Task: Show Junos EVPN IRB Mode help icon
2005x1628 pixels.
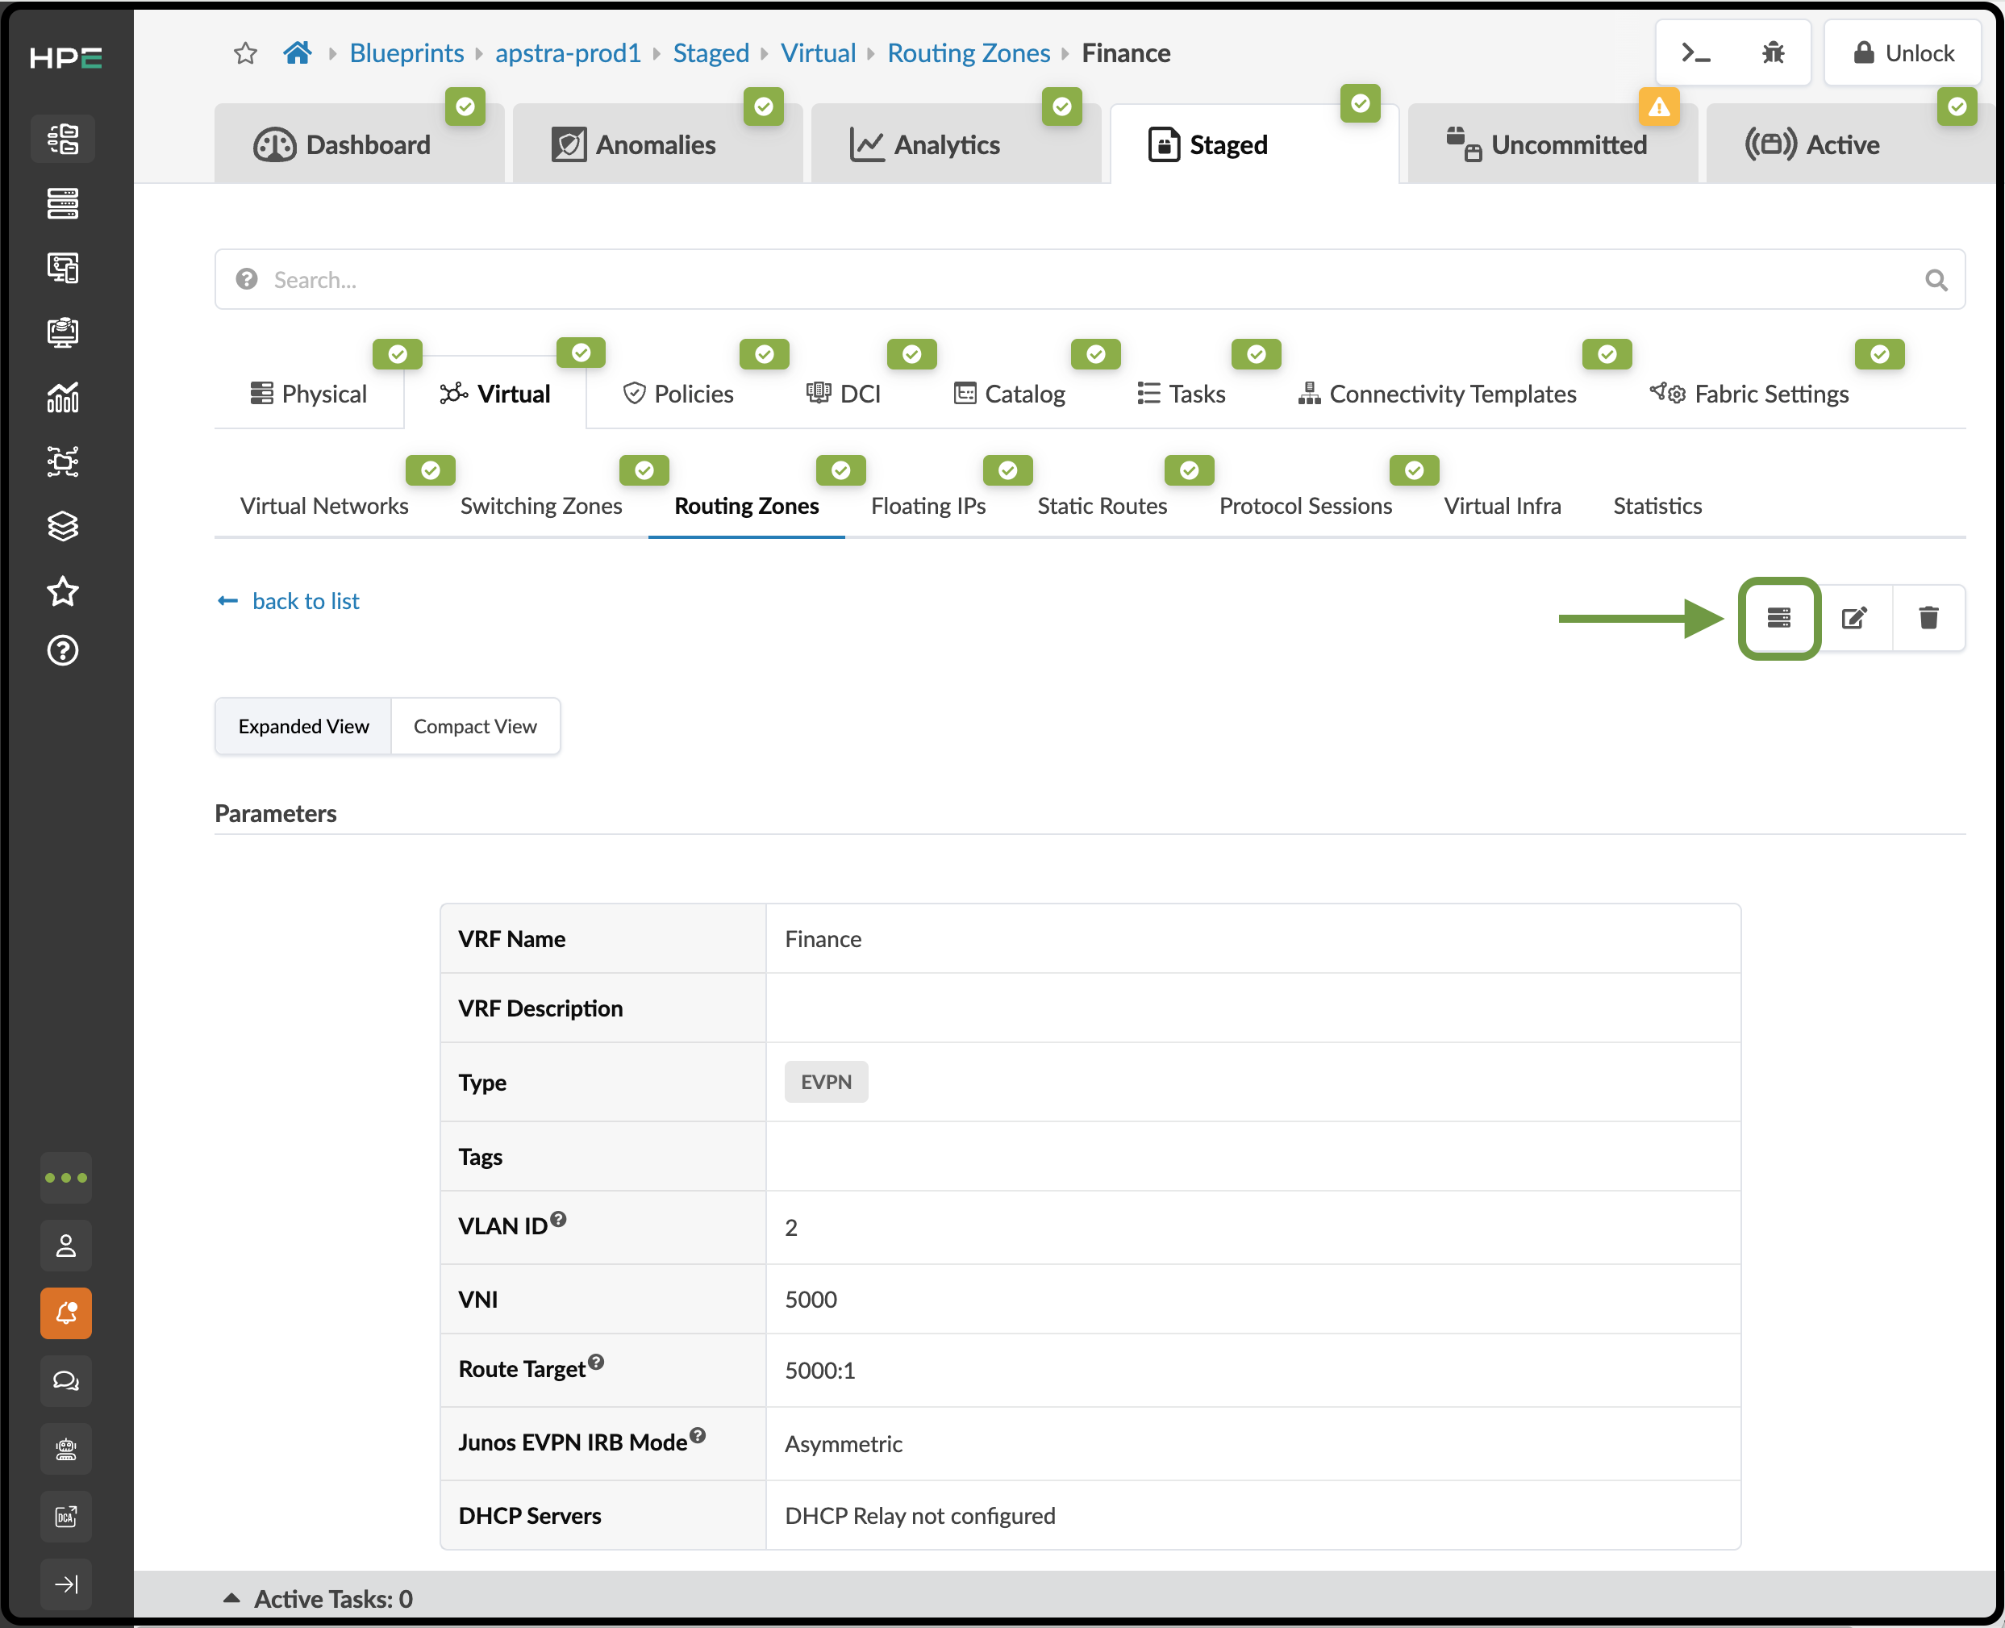Action: (698, 1435)
